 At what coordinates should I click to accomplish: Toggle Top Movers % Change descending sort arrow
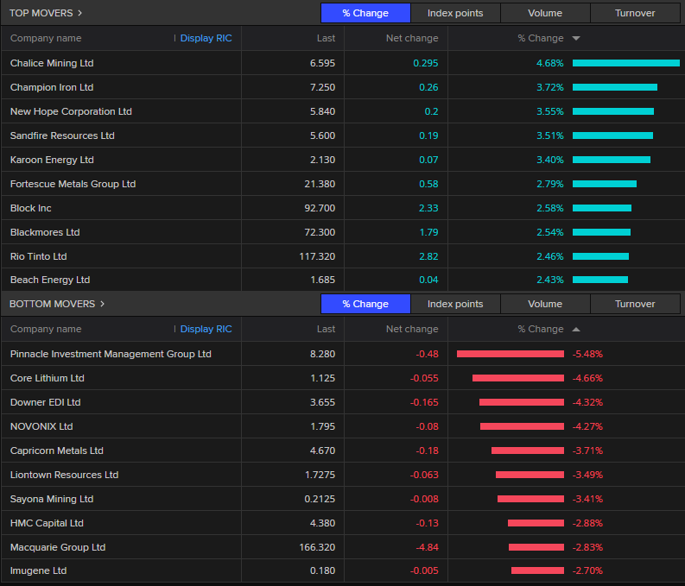pos(576,38)
